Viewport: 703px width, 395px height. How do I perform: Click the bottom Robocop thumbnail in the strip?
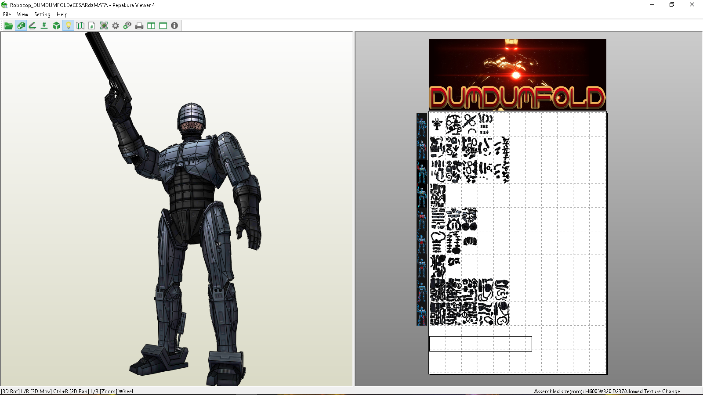click(x=422, y=314)
